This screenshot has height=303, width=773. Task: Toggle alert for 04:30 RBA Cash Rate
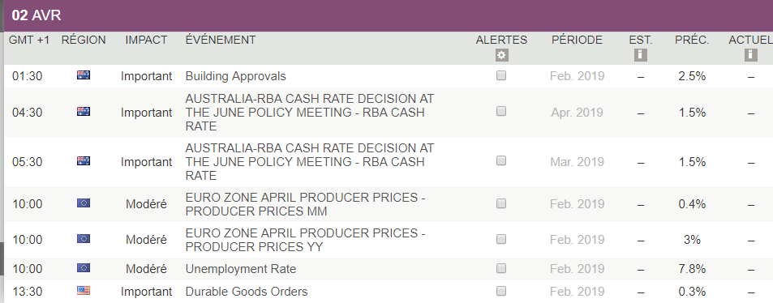click(x=501, y=112)
